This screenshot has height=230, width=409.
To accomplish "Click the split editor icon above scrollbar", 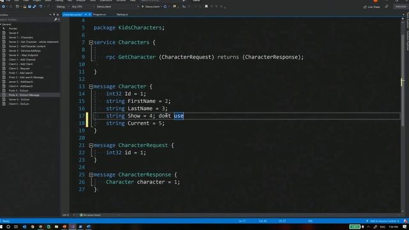I will (x=403, y=19).
